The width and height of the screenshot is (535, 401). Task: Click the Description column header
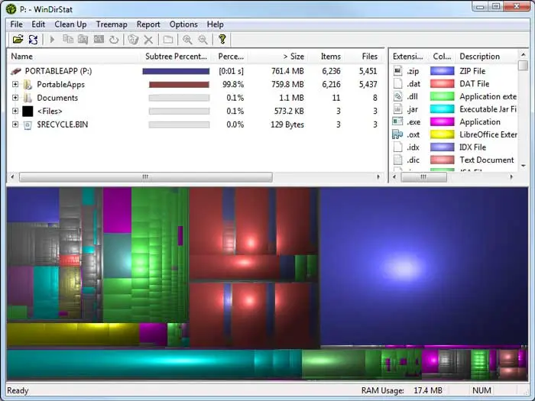(x=480, y=57)
